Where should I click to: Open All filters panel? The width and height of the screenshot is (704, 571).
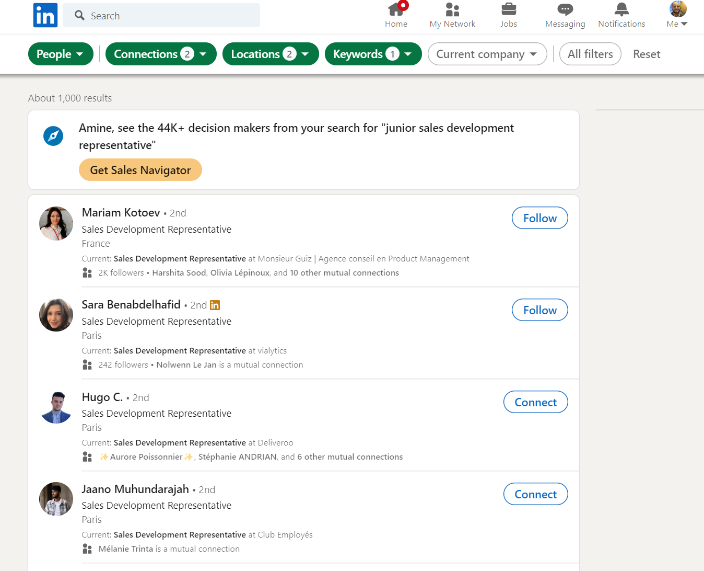[x=590, y=54]
